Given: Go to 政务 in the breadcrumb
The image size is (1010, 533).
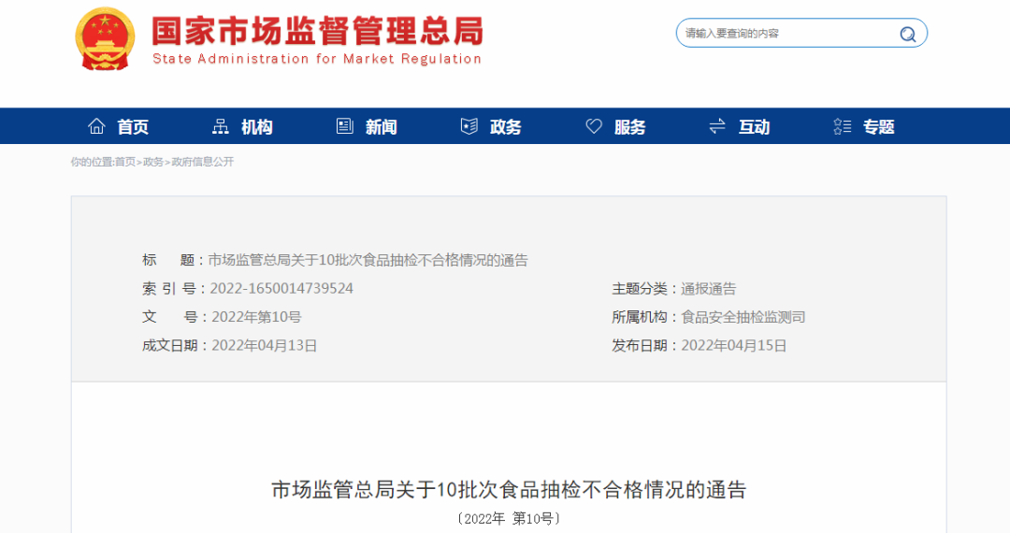Looking at the screenshot, I should (x=153, y=162).
